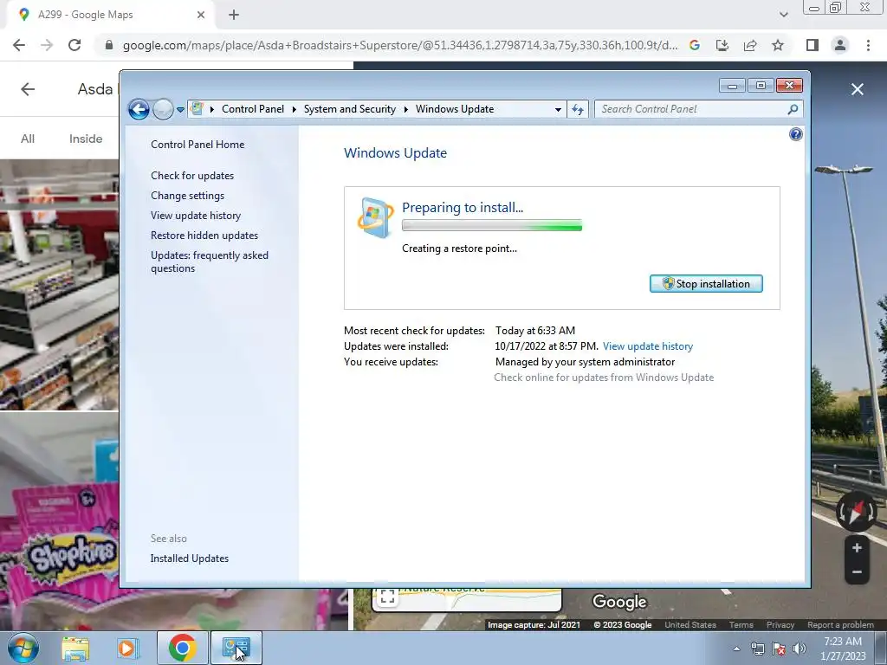Select Control Panel breadcrumb segment
Viewport: 887px width, 665px height.
[253, 109]
